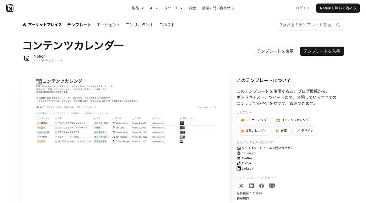This screenshot has height=203, width=366.
Task: Click grid icon in 編集カレンダー tag
Action: pos(242,131)
